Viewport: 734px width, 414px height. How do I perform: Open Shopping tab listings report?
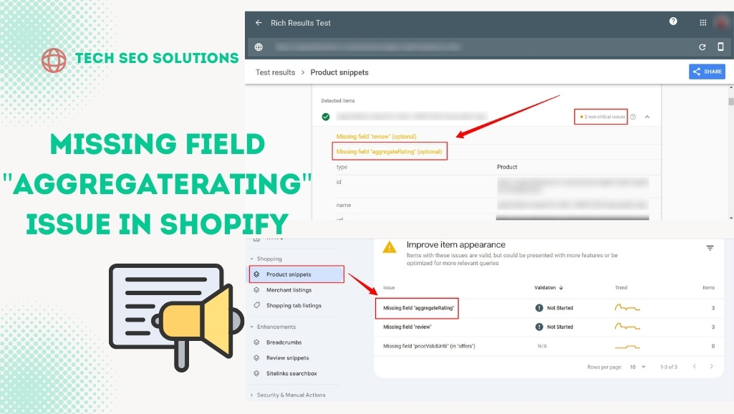(x=294, y=305)
